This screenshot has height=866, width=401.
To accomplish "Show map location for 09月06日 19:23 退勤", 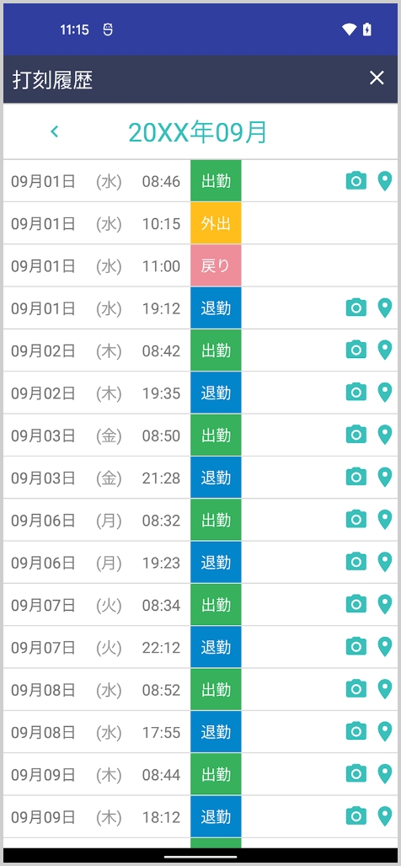I will point(384,562).
